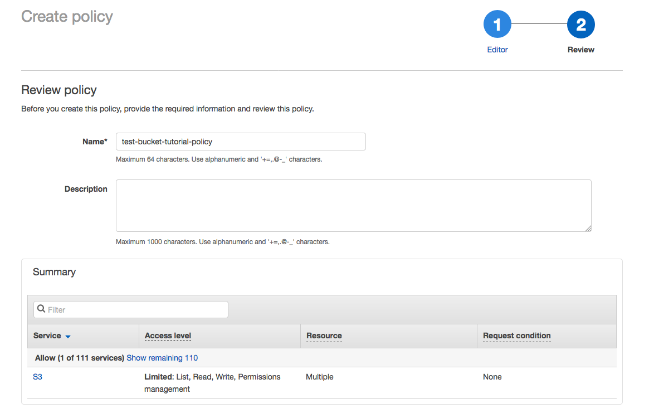Screen dimensions: 649x418
Task: Click the Allow services summary row
Action: (x=81, y=357)
